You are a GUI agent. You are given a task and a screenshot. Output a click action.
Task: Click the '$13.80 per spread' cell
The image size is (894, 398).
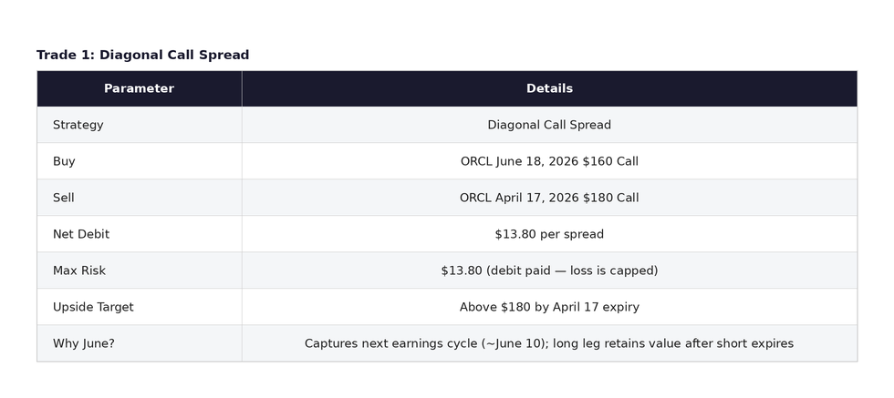coord(549,234)
